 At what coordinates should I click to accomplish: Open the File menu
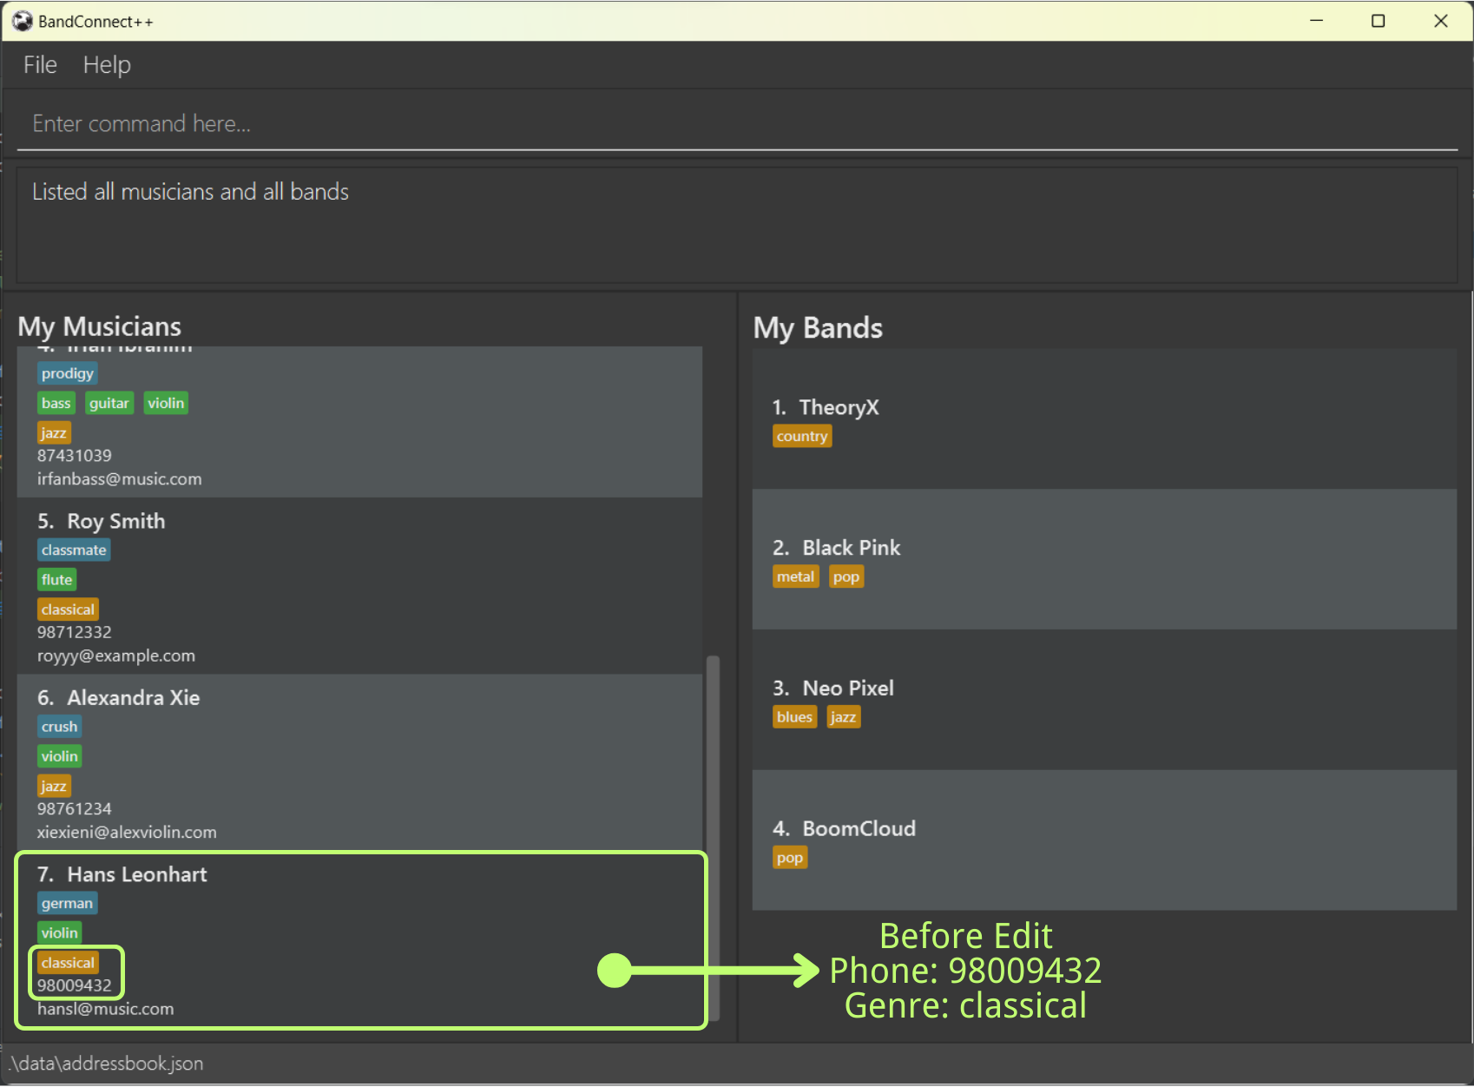tap(40, 65)
